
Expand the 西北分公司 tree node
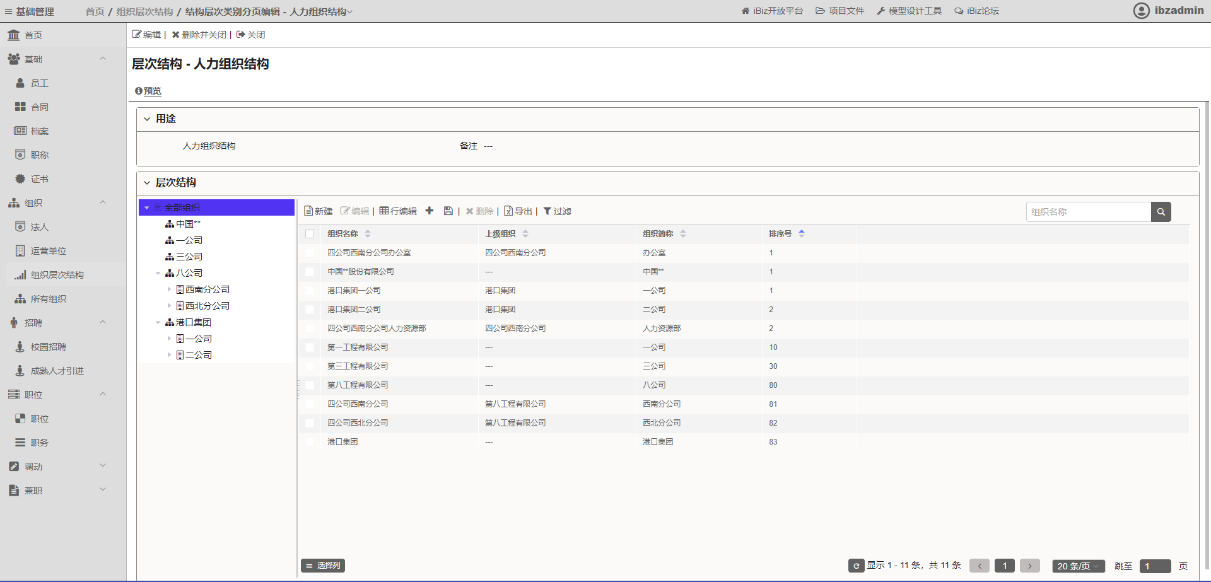(169, 306)
